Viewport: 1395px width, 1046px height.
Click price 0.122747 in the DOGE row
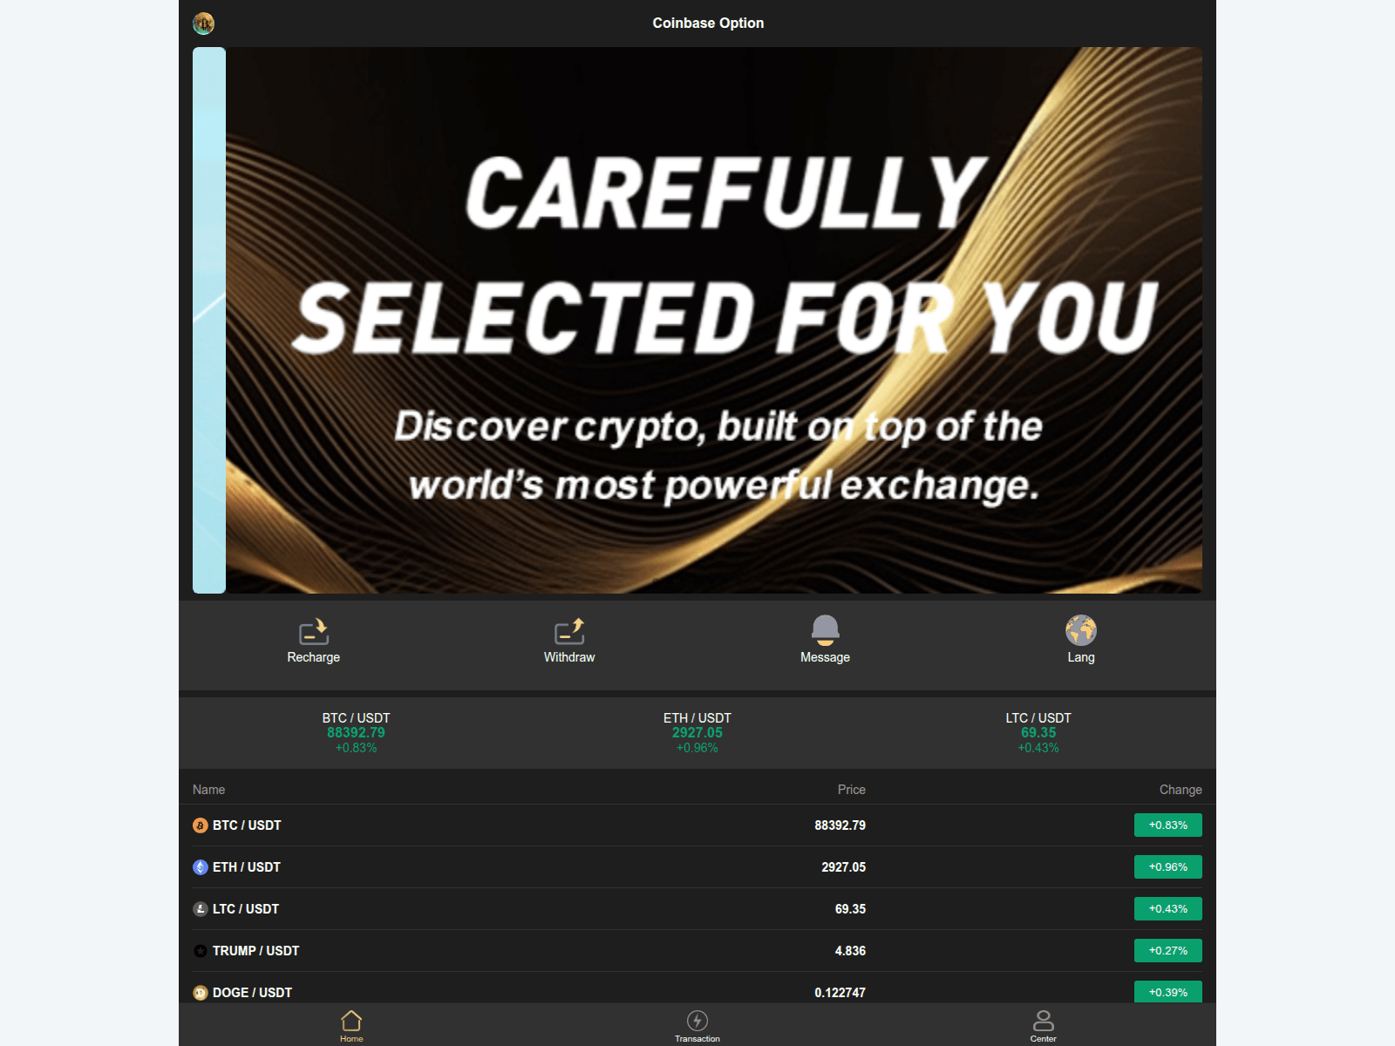(840, 993)
